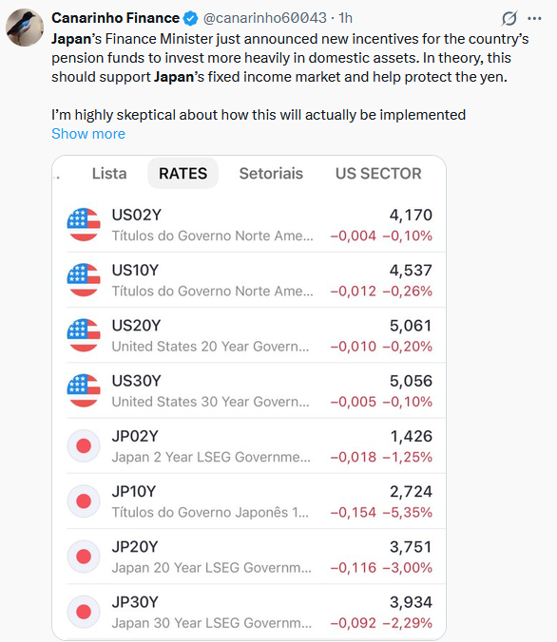Click the US flag icon beside US30Y
Screen dimensions: 557x642
(x=84, y=390)
